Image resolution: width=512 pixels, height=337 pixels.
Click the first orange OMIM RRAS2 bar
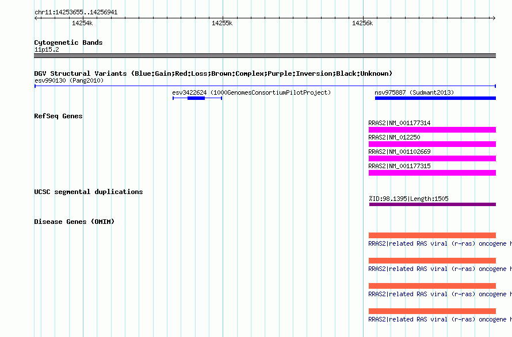tap(433, 235)
